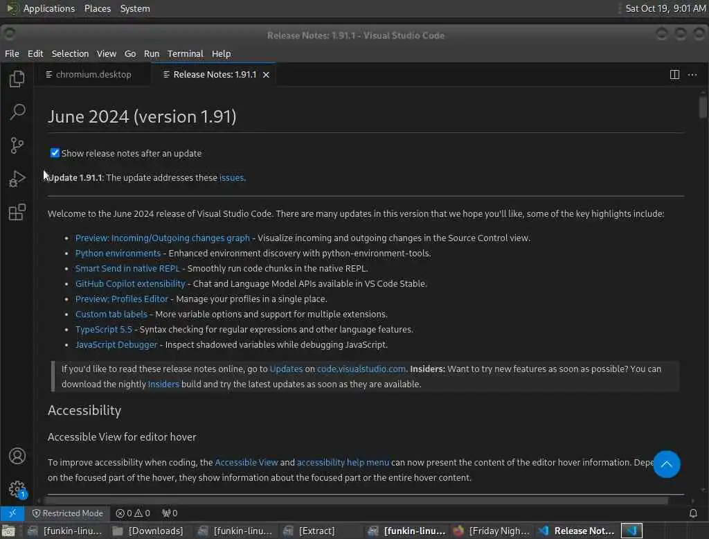Open the Search view in activity bar

(17, 112)
